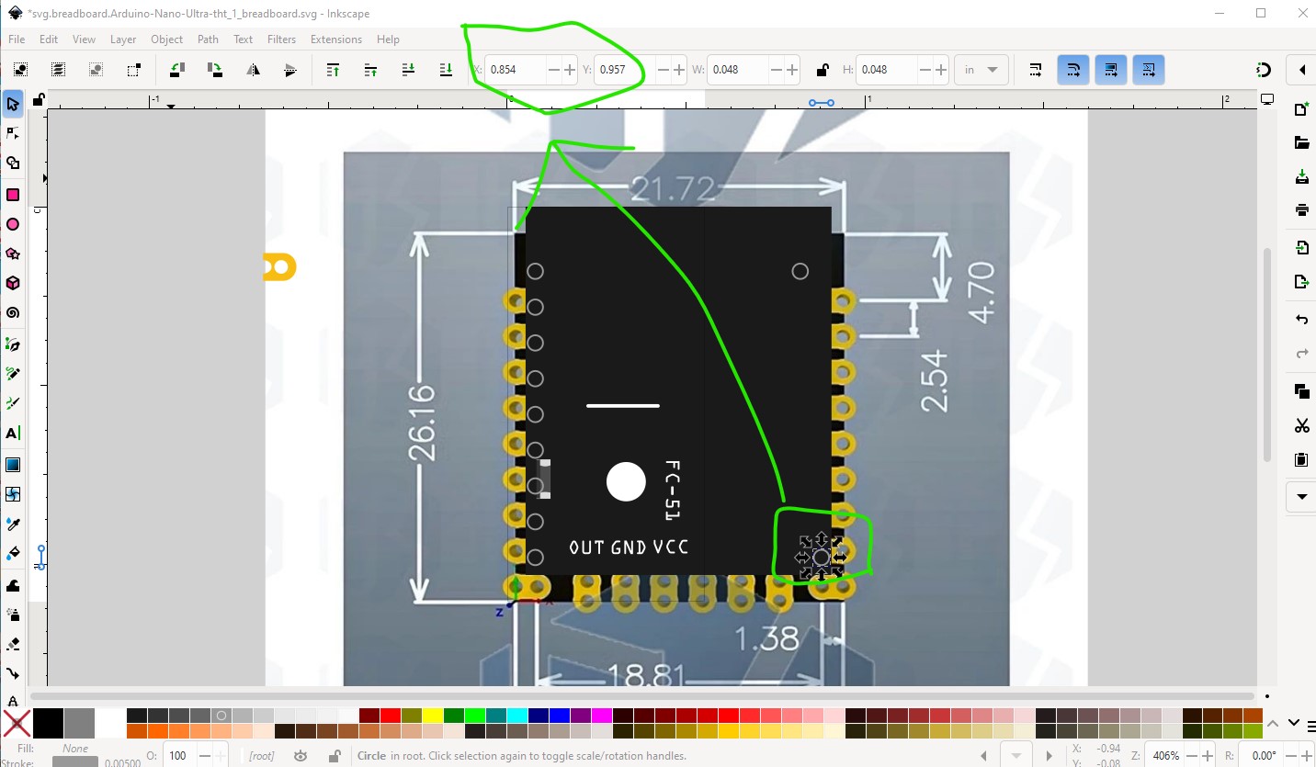Increase X position with plus button
The image size is (1316, 767).
[x=570, y=70]
